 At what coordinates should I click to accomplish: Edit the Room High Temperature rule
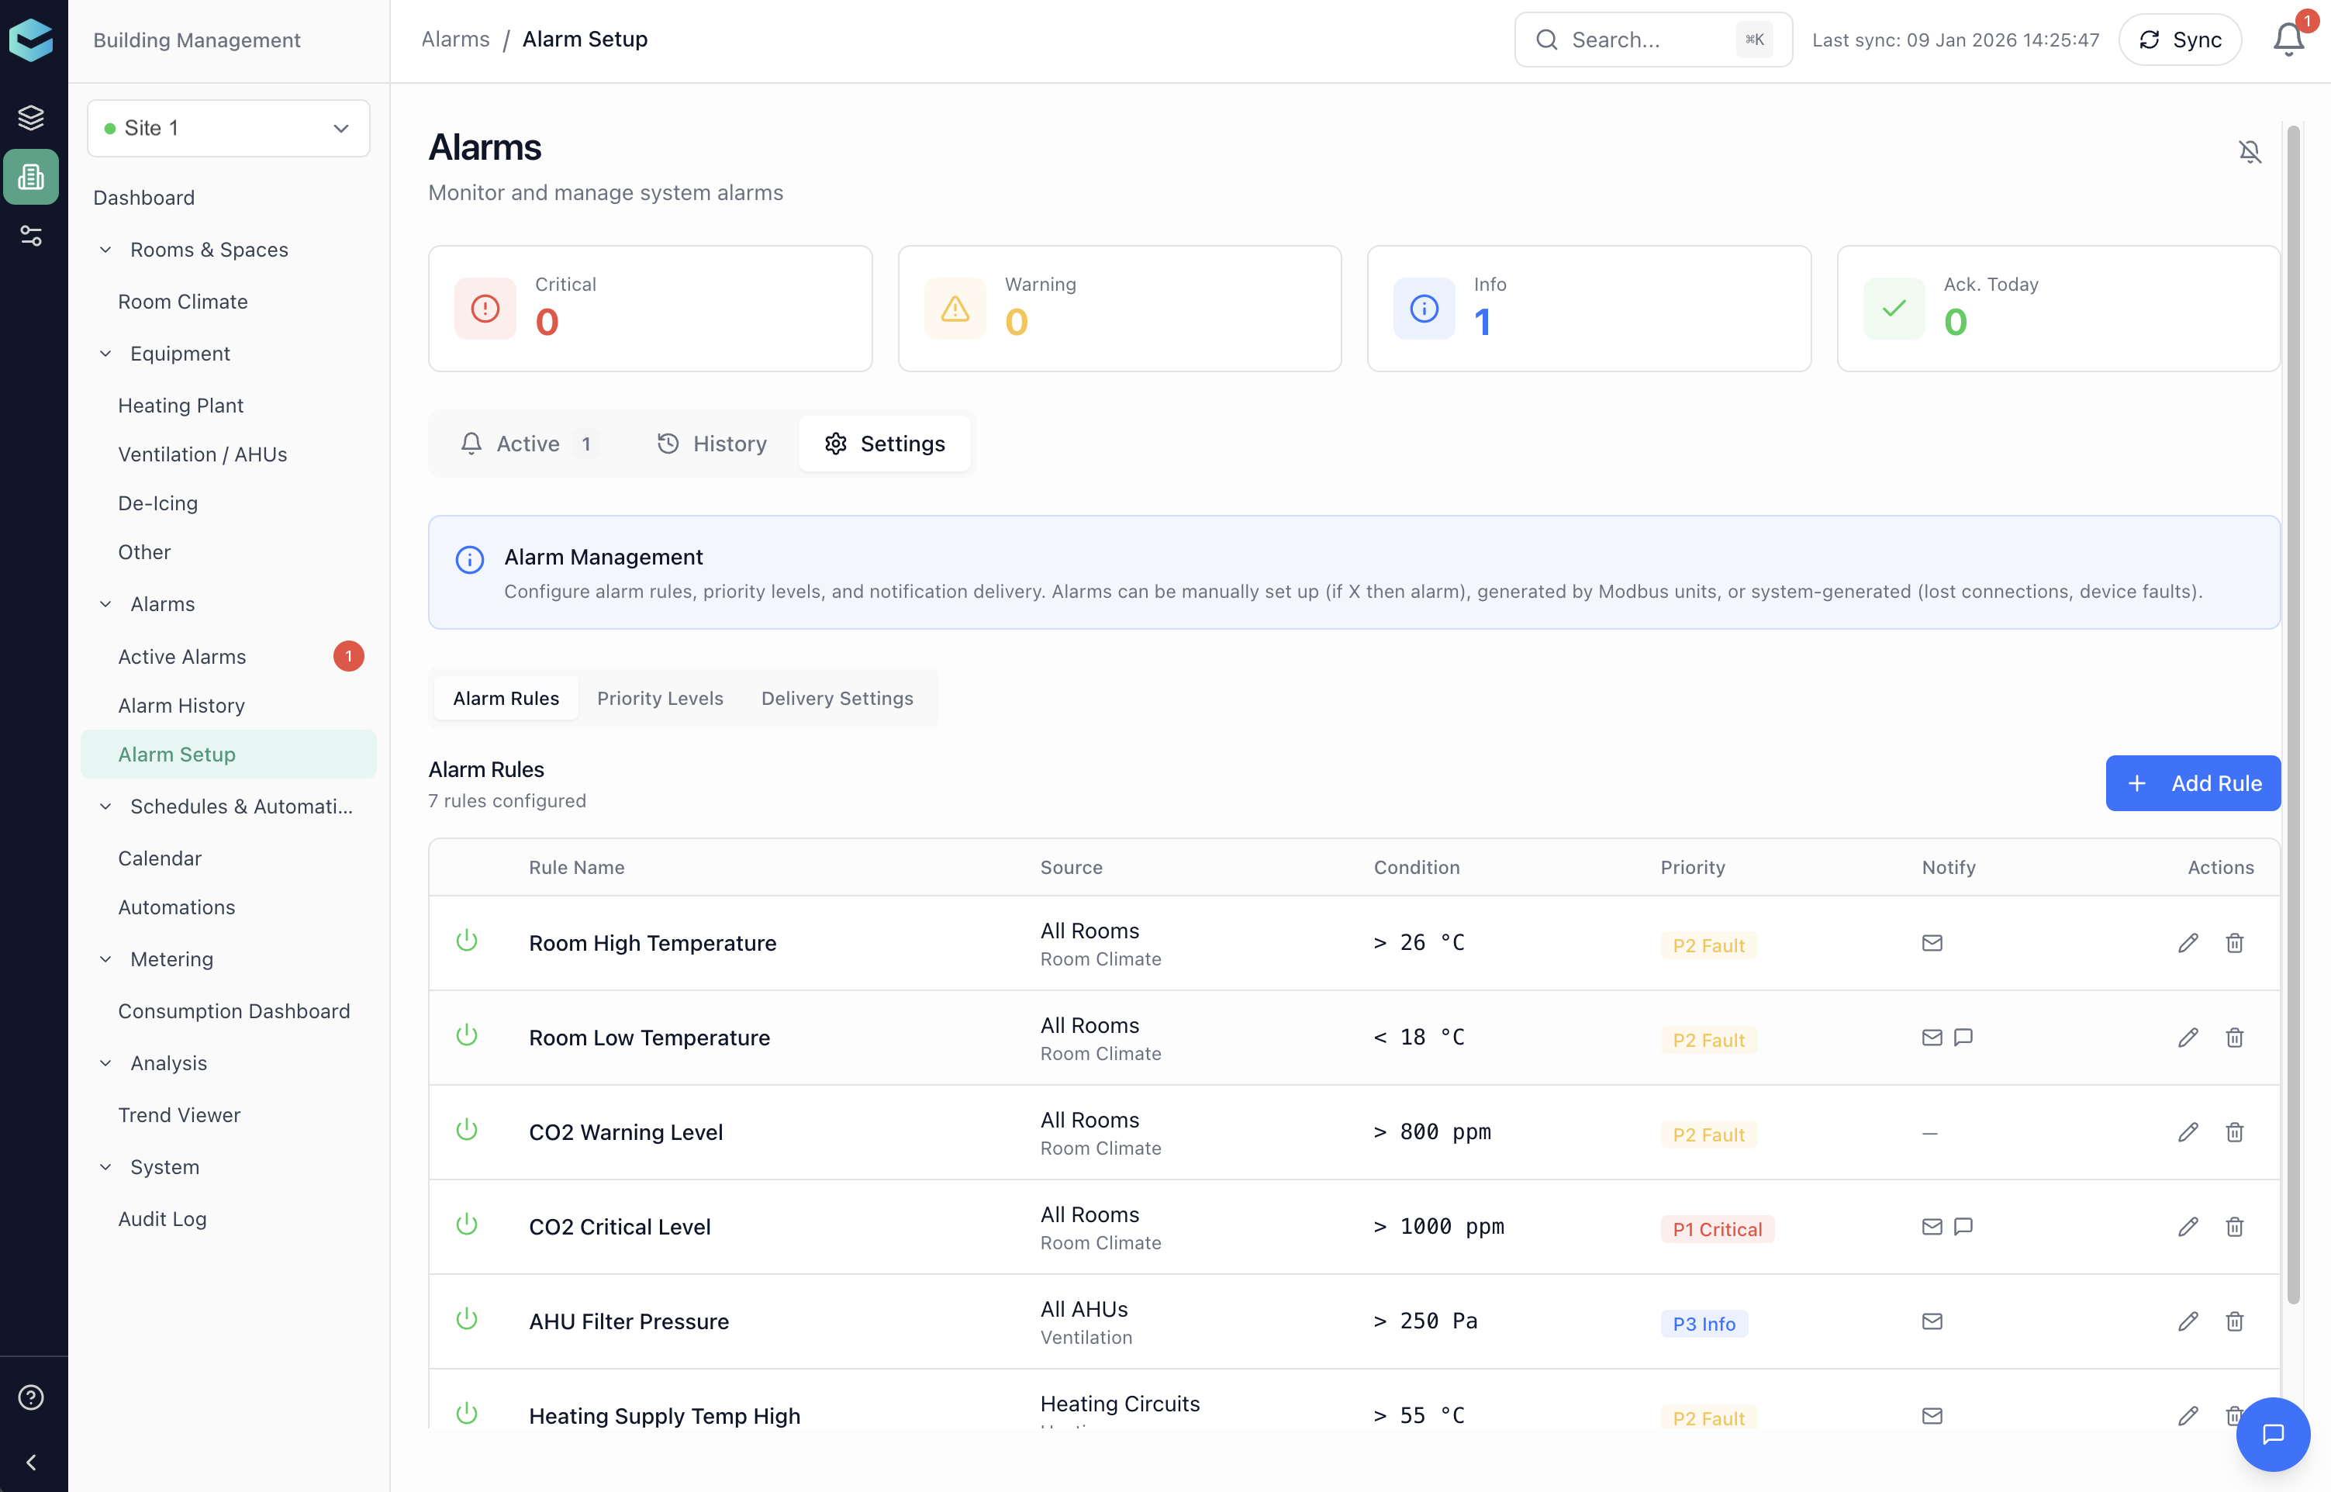(x=2188, y=943)
